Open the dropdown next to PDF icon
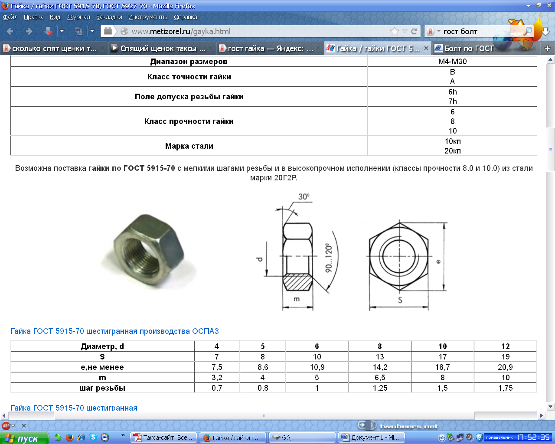Screen dimensions: 555x444 [x=91, y=31]
